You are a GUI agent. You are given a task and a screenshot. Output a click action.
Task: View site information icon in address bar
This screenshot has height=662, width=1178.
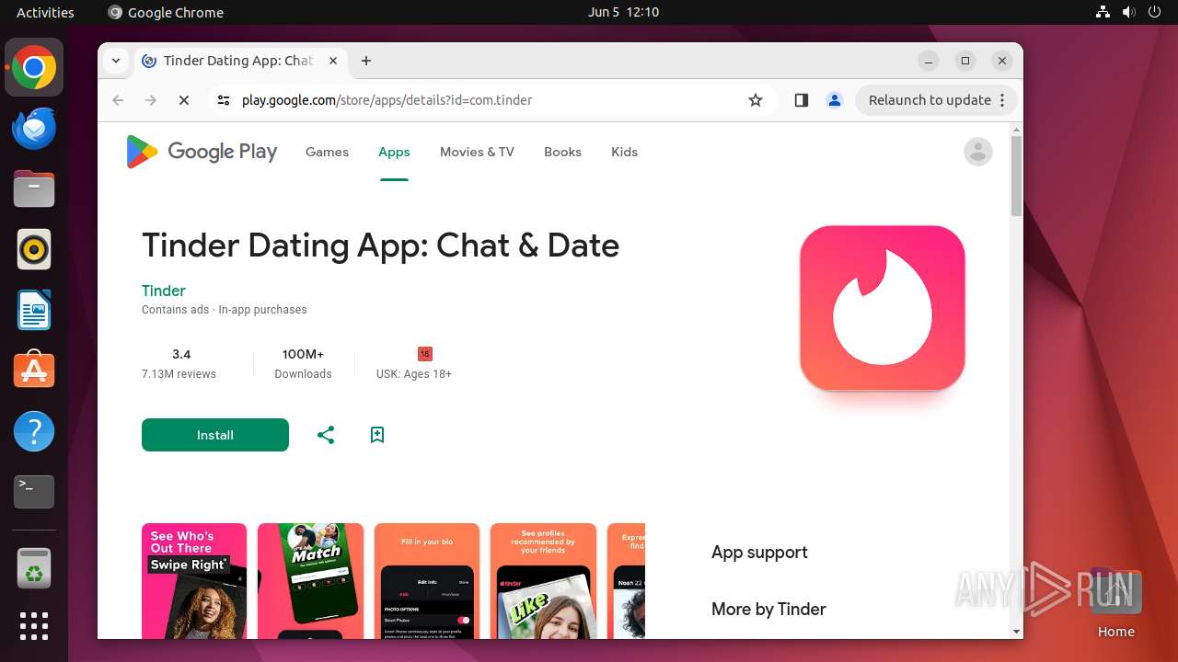pyautogui.click(x=223, y=100)
